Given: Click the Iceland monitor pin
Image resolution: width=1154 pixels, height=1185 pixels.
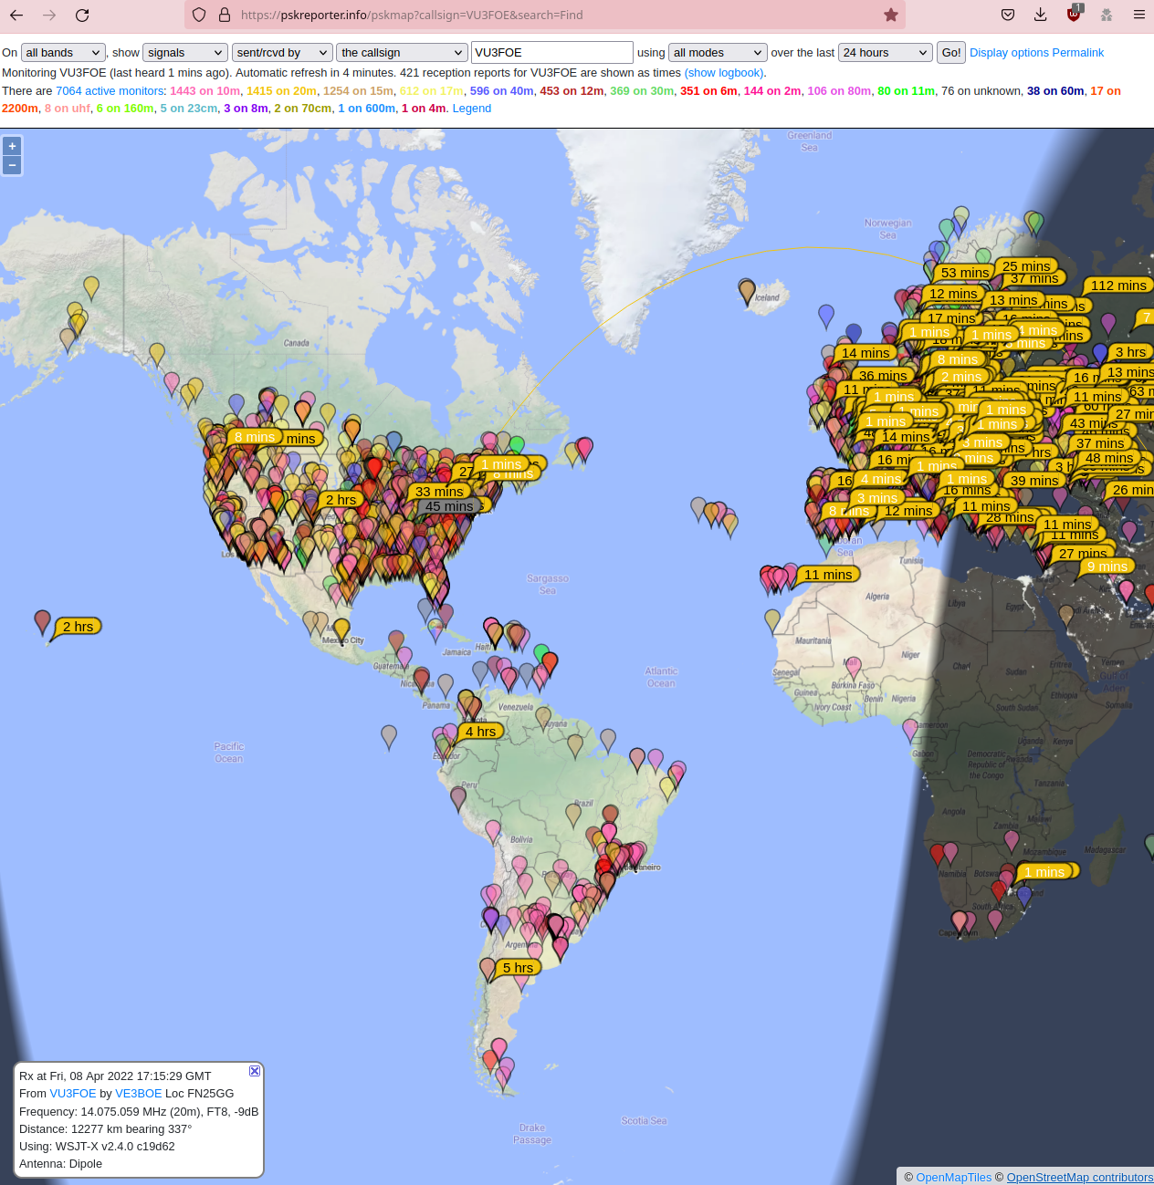Looking at the screenshot, I should pos(747,292).
